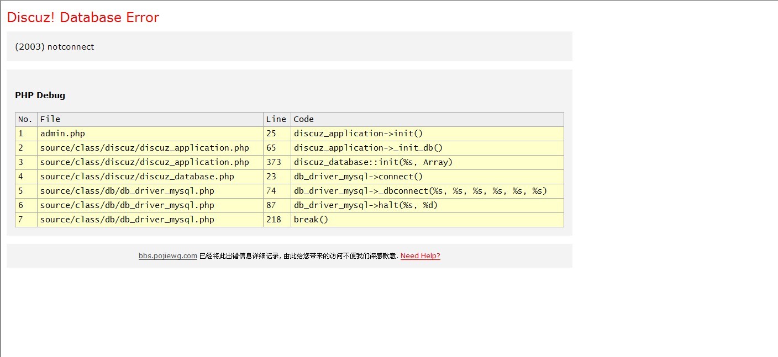Click the No. column header
Image resolution: width=778 pixels, height=357 pixels.
tap(25, 119)
